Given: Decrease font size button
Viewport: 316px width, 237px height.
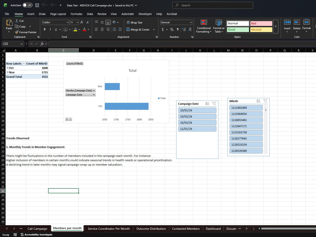Looking at the screenshot, I should (x=88, y=22).
